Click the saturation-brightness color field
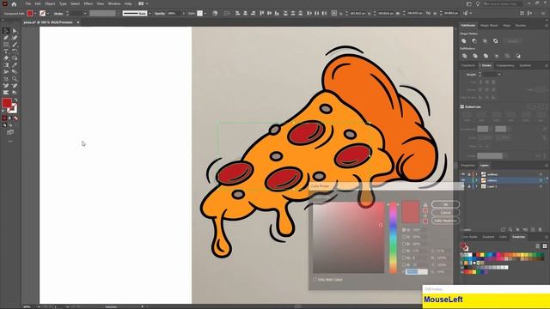This screenshot has width=550, height=309. (349, 238)
